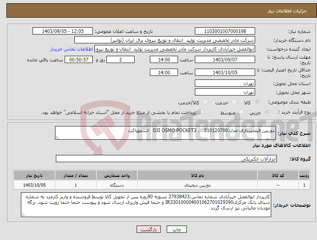Click the اطلاعات کالاهای مورد نیاز heading

tap(281, 145)
